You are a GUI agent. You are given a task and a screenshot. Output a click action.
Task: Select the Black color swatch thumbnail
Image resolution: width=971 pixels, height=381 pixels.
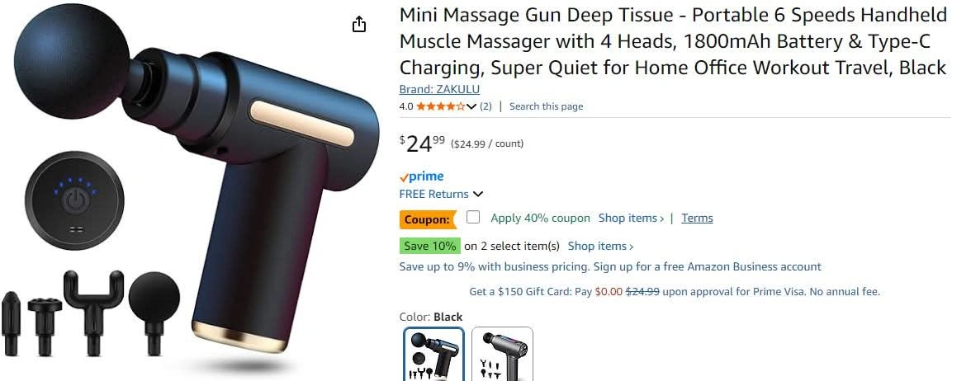(434, 355)
